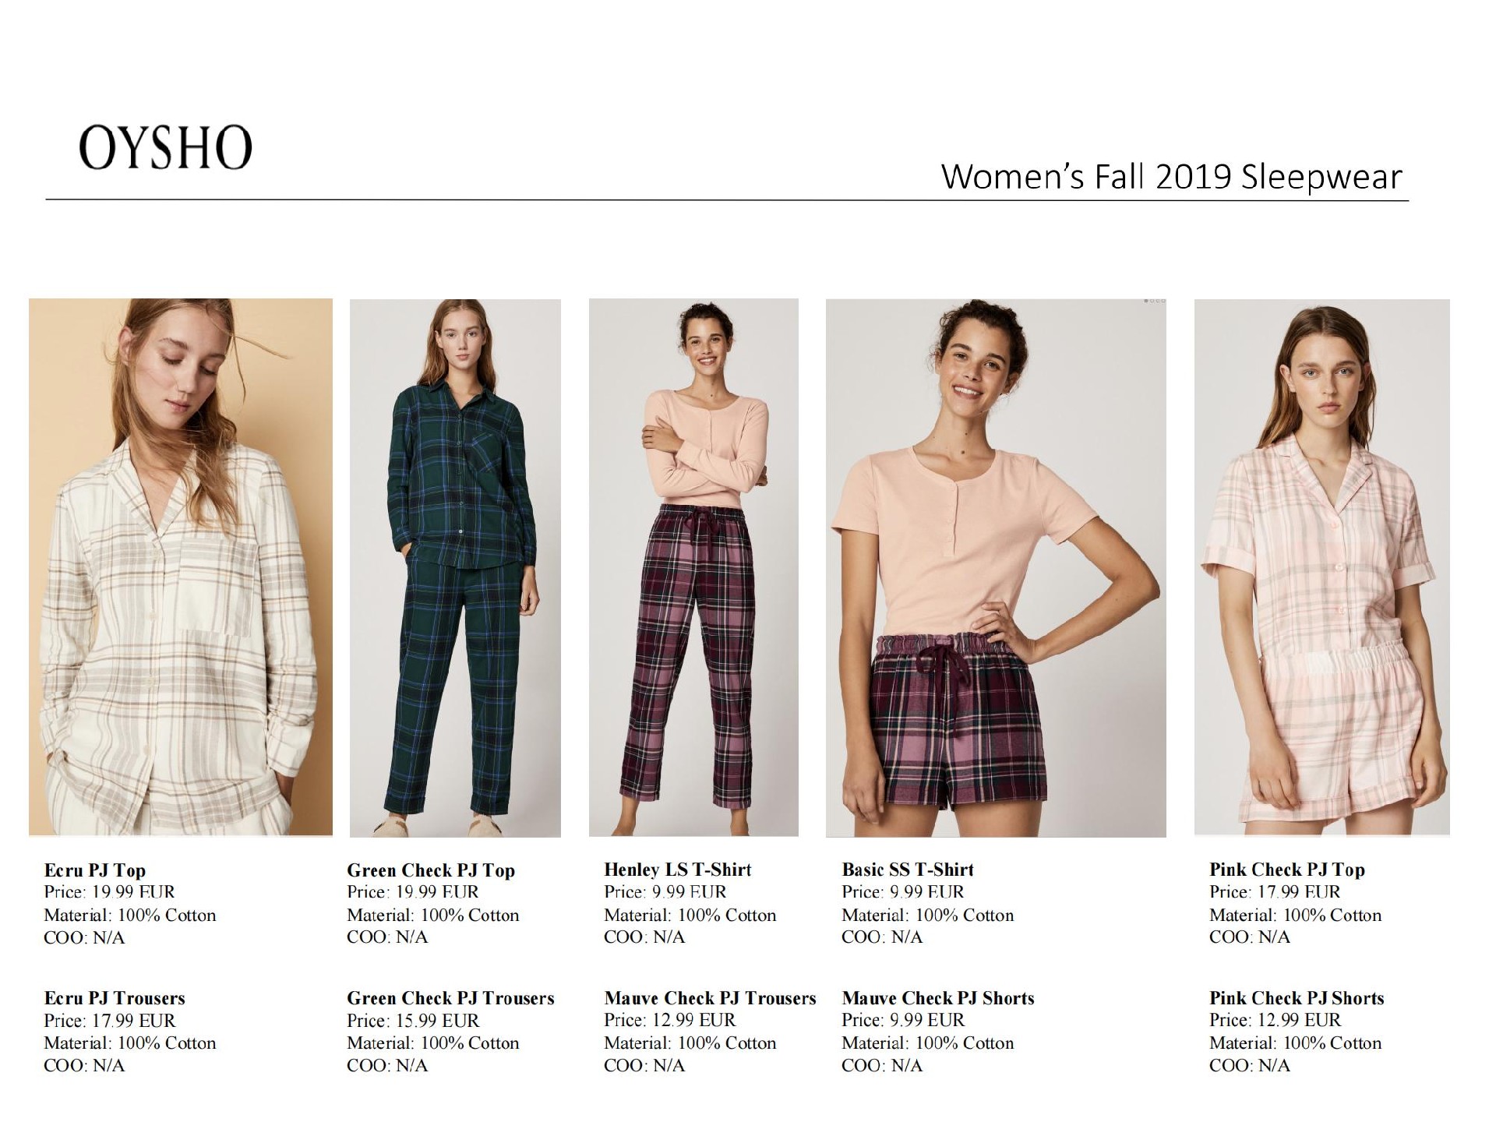Click the Pink Check PJ Top title
1496x1122 pixels.
click(x=1287, y=870)
